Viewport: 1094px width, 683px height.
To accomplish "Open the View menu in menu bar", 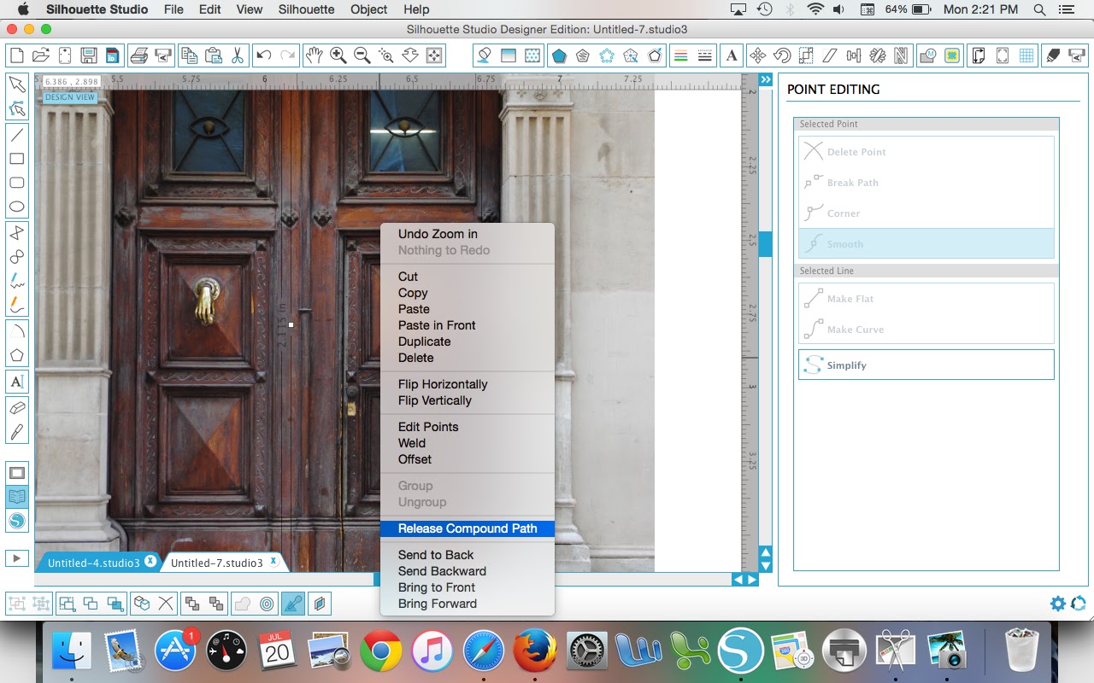I will (249, 9).
